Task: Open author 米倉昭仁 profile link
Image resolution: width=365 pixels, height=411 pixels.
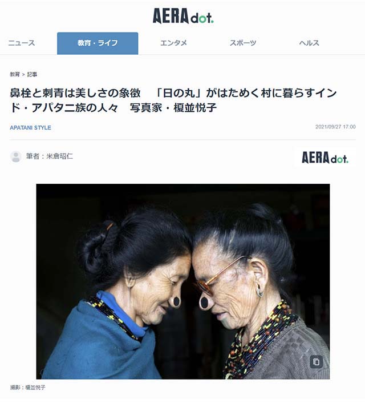Action: coord(59,156)
